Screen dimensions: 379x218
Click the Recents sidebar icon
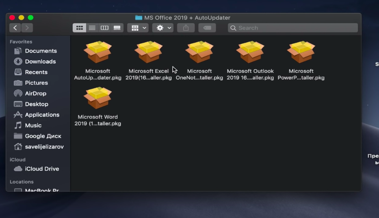(18, 72)
